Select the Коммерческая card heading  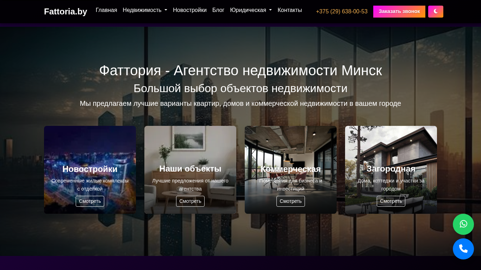(x=291, y=169)
